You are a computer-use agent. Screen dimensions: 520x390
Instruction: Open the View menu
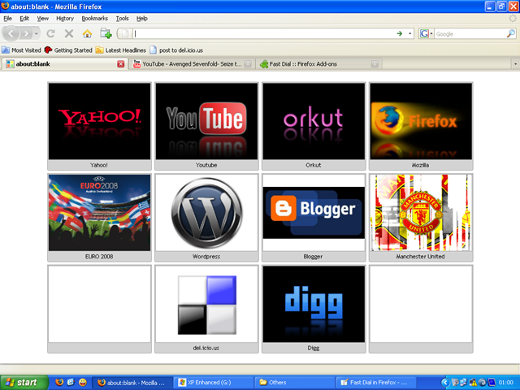click(42, 18)
